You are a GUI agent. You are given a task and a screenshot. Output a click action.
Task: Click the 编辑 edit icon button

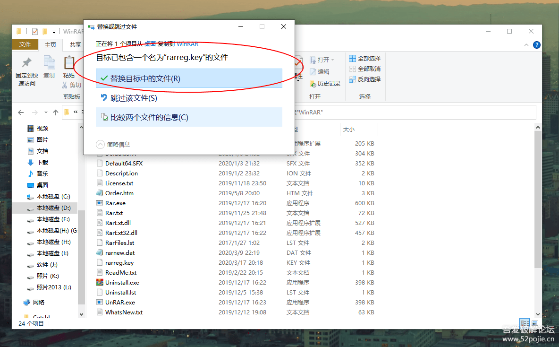320,71
